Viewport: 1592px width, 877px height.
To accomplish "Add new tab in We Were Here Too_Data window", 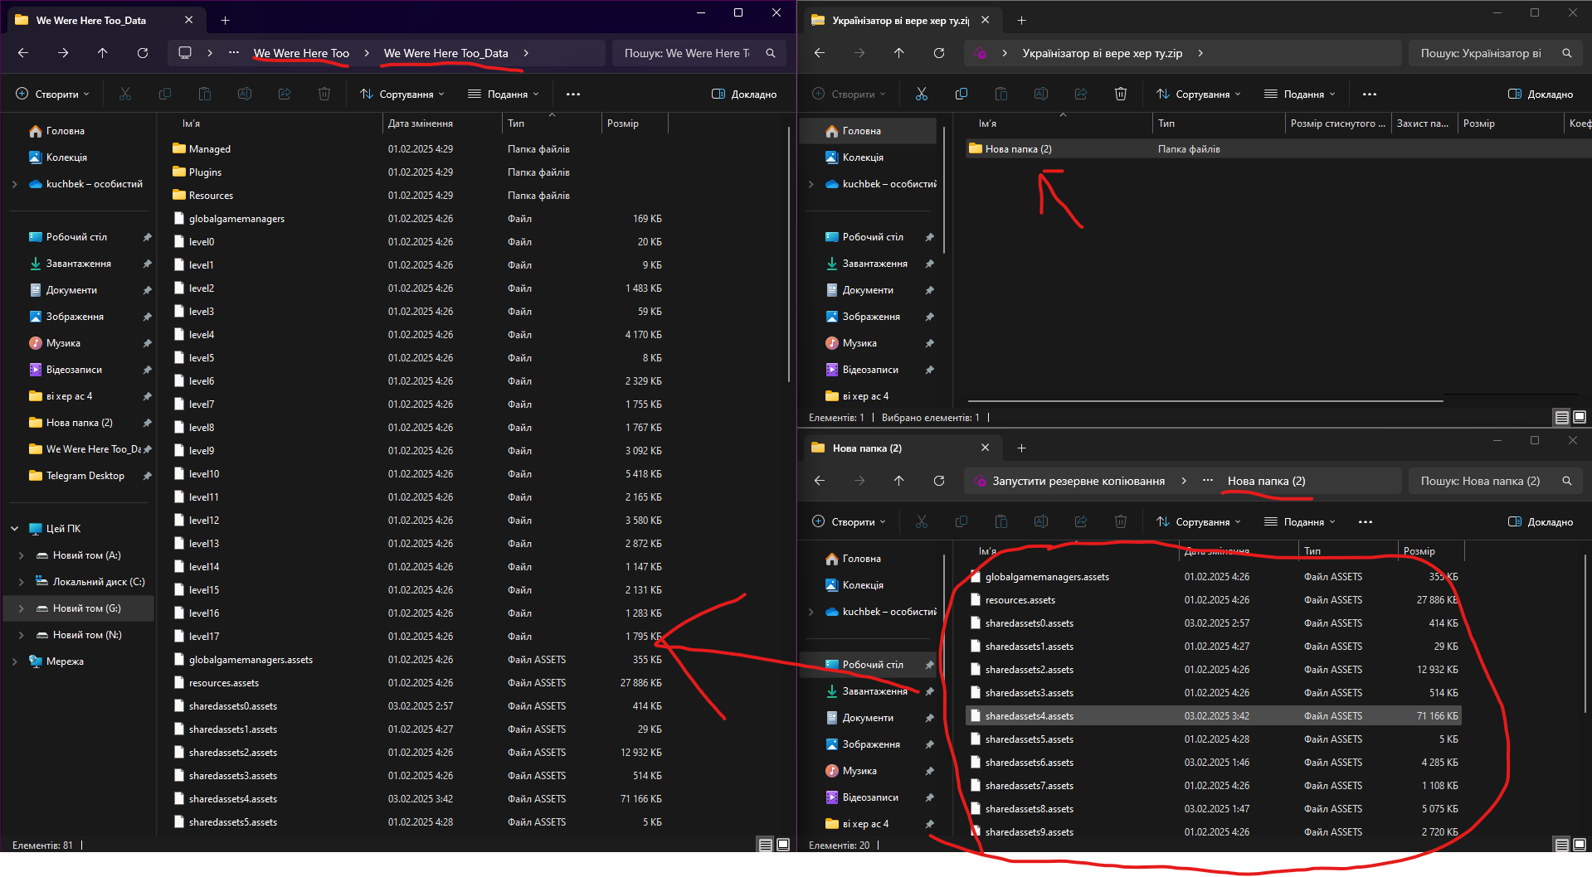I will tap(225, 20).
